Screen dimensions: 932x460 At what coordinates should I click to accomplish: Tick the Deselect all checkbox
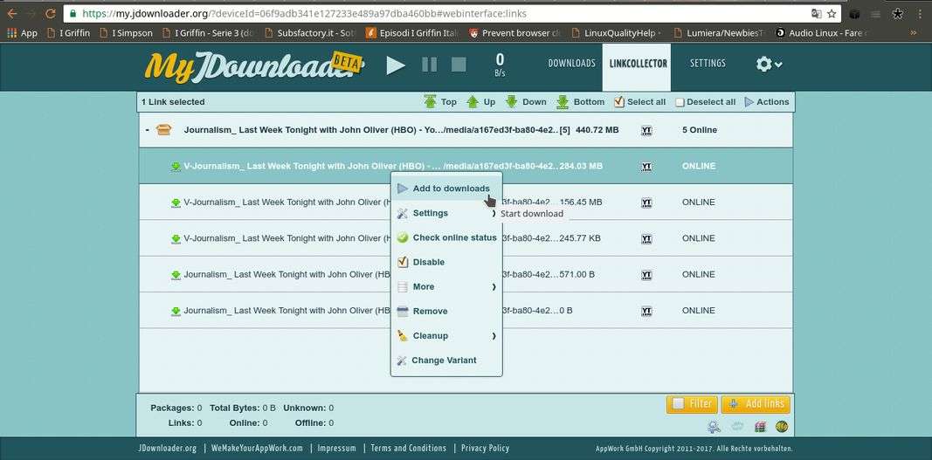(680, 102)
